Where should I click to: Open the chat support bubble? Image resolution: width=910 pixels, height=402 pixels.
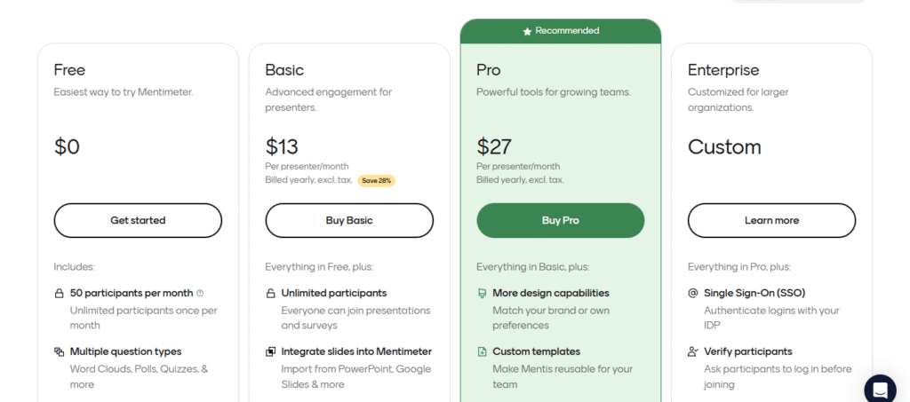point(880,390)
